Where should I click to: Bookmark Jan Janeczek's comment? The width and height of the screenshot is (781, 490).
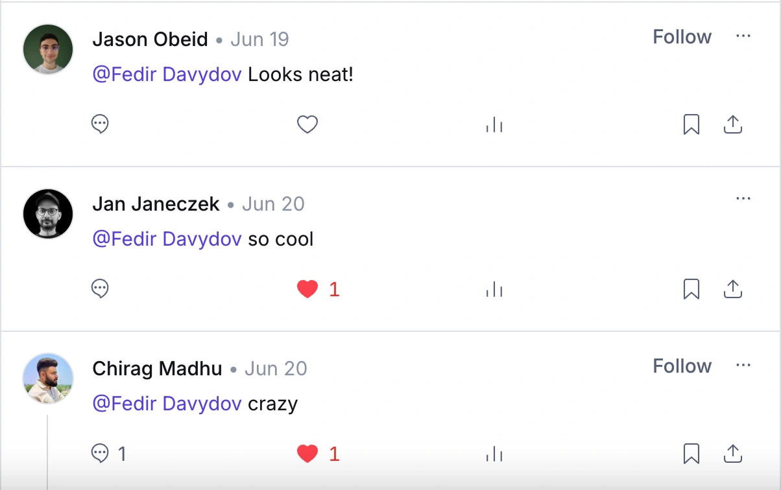pyautogui.click(x=691, y=289)
